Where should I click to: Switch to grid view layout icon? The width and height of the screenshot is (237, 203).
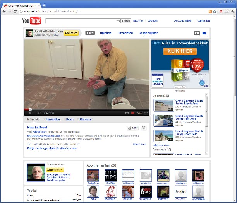click(x=204, y=33)
